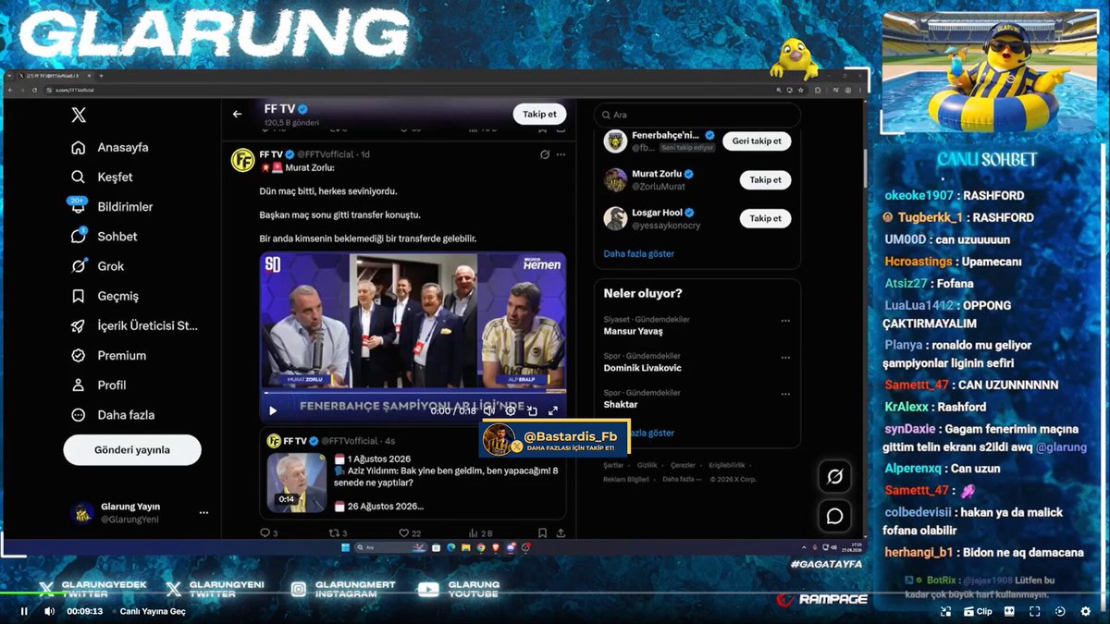Screen dimensions: 1110x624
Task: Open account options dots next to Glarung Yayın
Action: pyautogui.click(x=203, y=513)
